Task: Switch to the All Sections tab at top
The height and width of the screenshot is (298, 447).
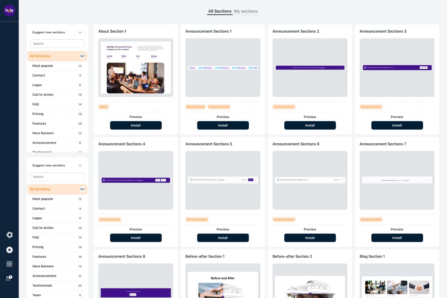Action: 219,12
